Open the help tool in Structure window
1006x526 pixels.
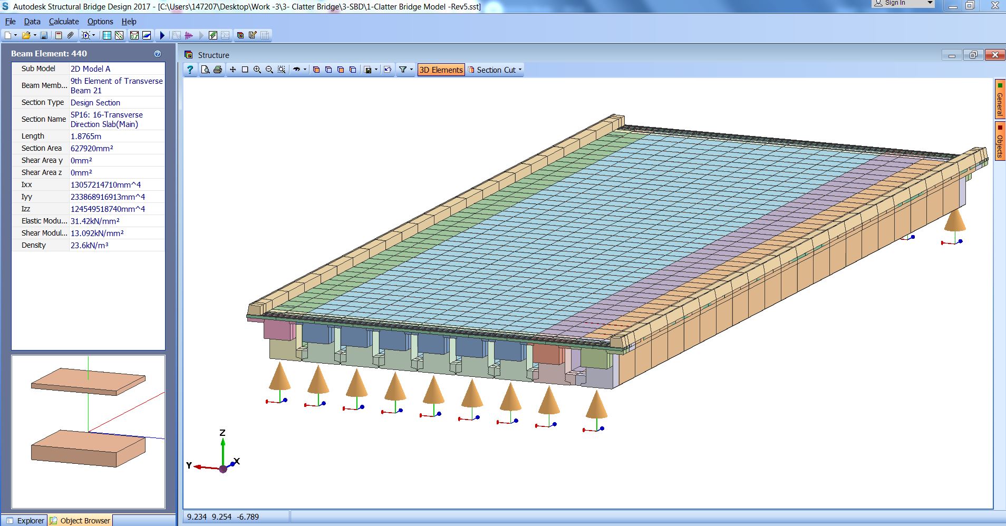click(x=189, y=69)
